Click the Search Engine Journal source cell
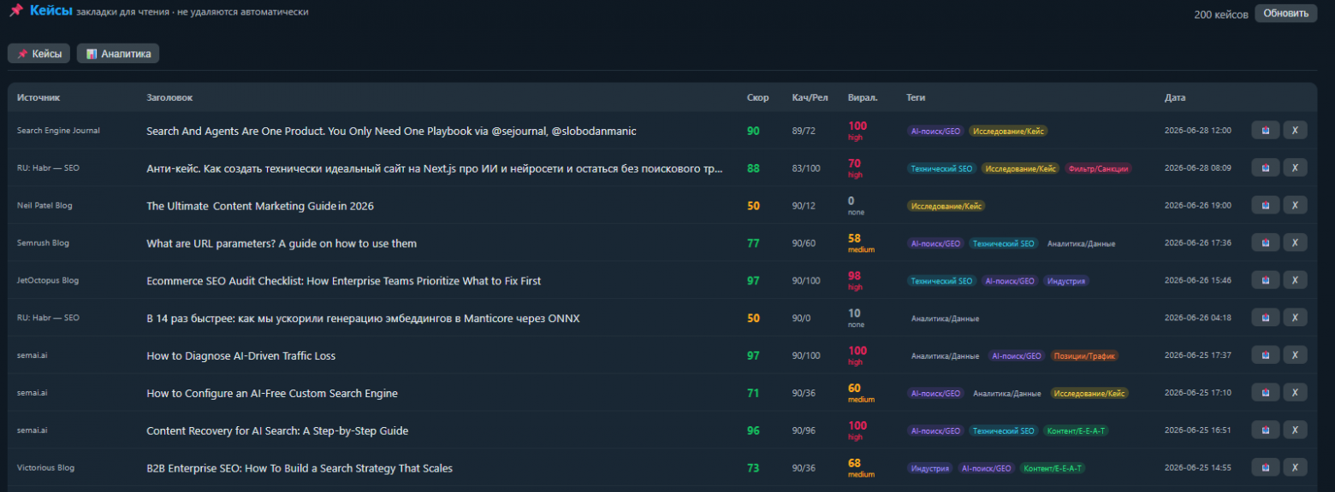The image size is (1335, 492). point(58,131)
